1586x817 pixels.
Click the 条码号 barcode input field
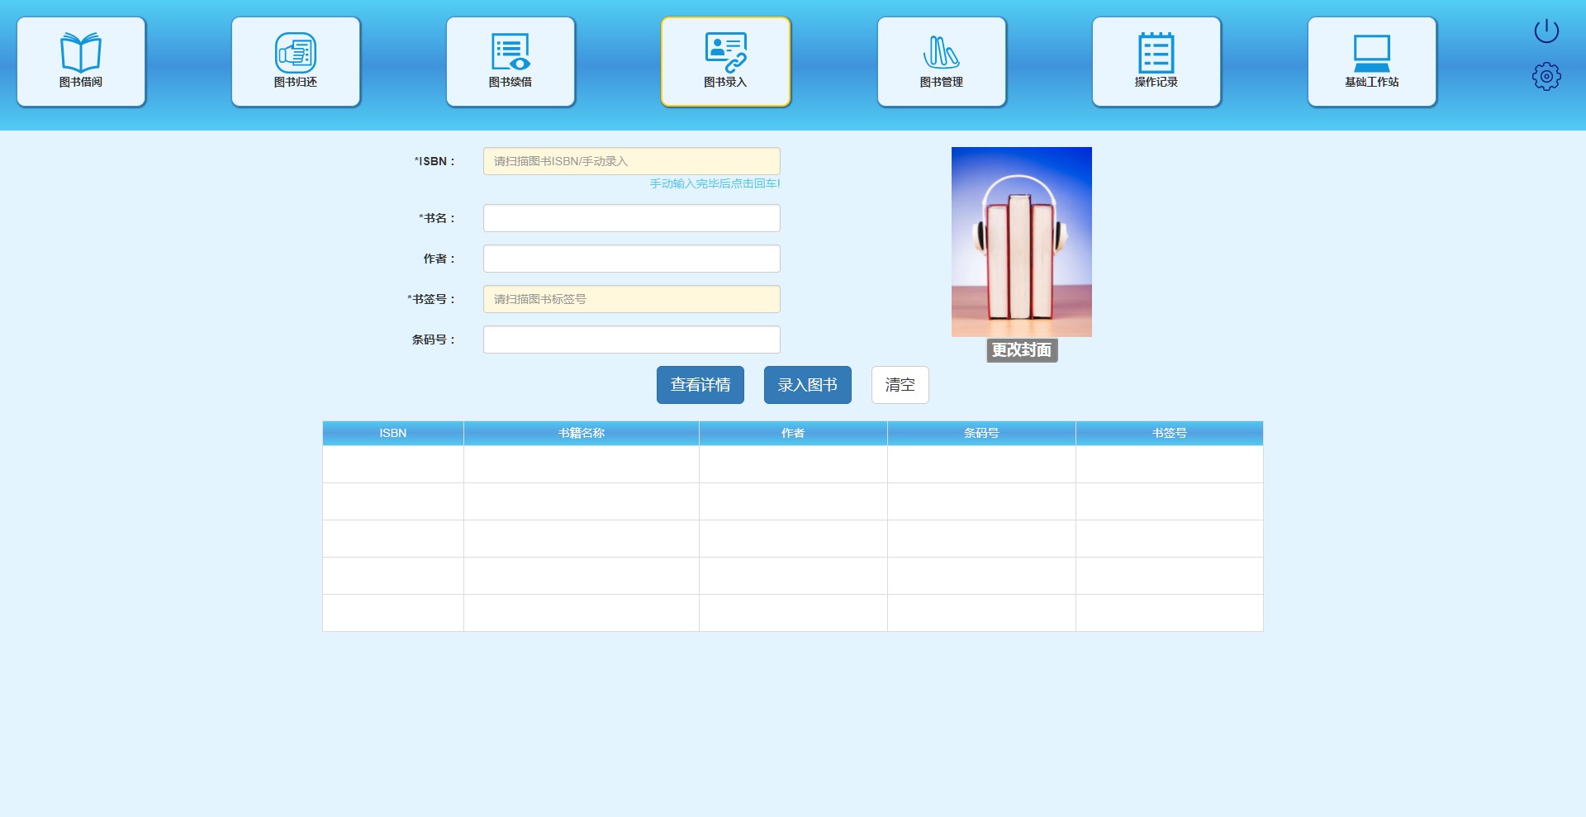[x=631, y=340]
